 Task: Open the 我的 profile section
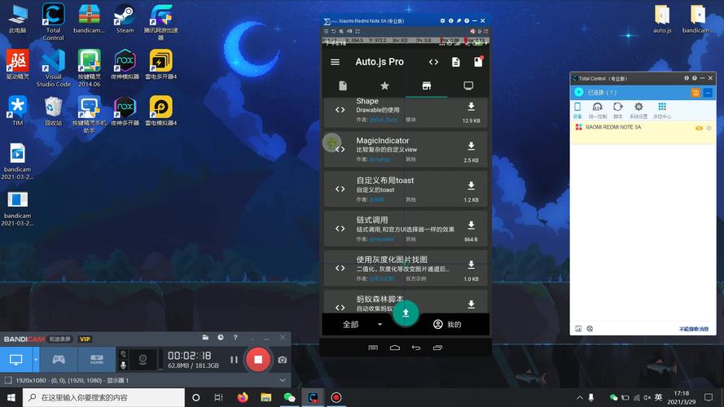pyautogui.click(x=447, y=325)
